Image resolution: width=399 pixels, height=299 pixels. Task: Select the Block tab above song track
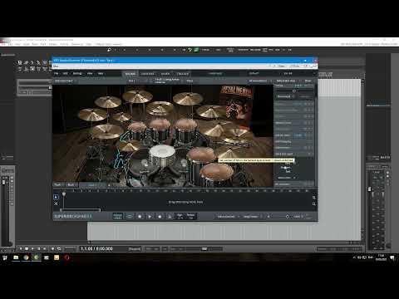71,184
